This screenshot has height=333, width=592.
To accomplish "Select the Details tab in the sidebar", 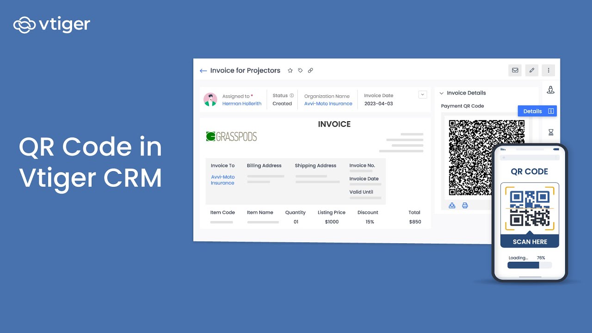I will [537, 111].
